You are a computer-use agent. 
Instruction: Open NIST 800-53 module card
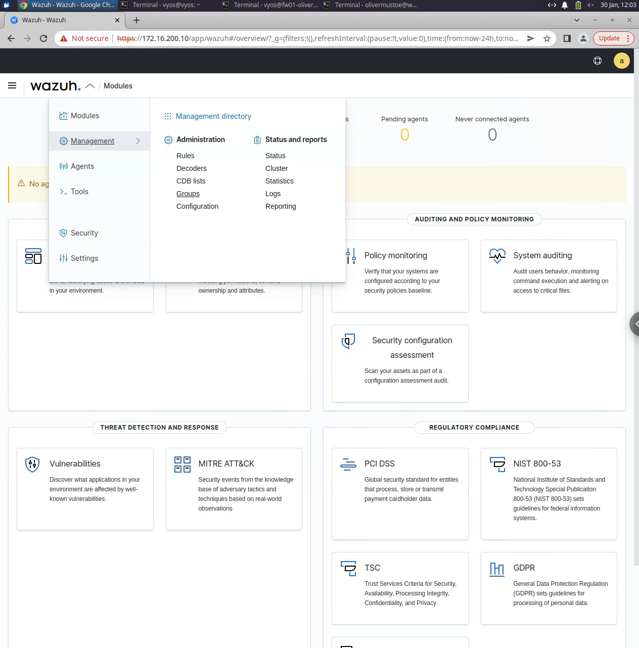[549, 494]
